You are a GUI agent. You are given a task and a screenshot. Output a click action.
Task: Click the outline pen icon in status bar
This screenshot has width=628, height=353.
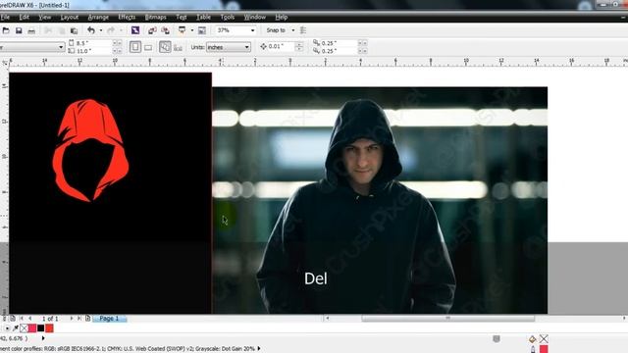point(533,349)
